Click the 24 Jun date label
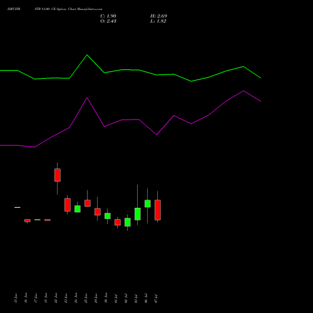Viewport: 313px width, 313px height. tap(76, 298)
